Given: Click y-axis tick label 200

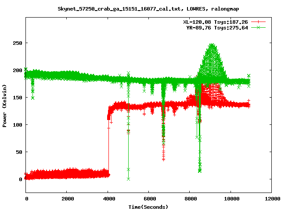Looking at the screenshot, I should [x=18, y=70].
